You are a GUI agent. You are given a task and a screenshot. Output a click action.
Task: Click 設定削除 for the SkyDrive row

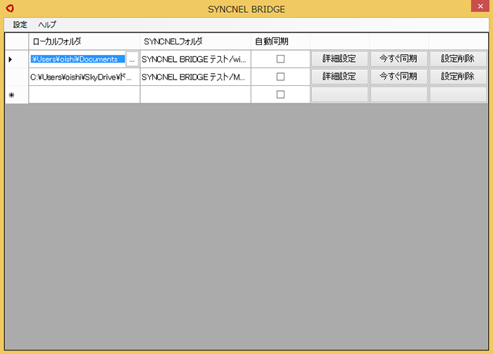point(458,77)
